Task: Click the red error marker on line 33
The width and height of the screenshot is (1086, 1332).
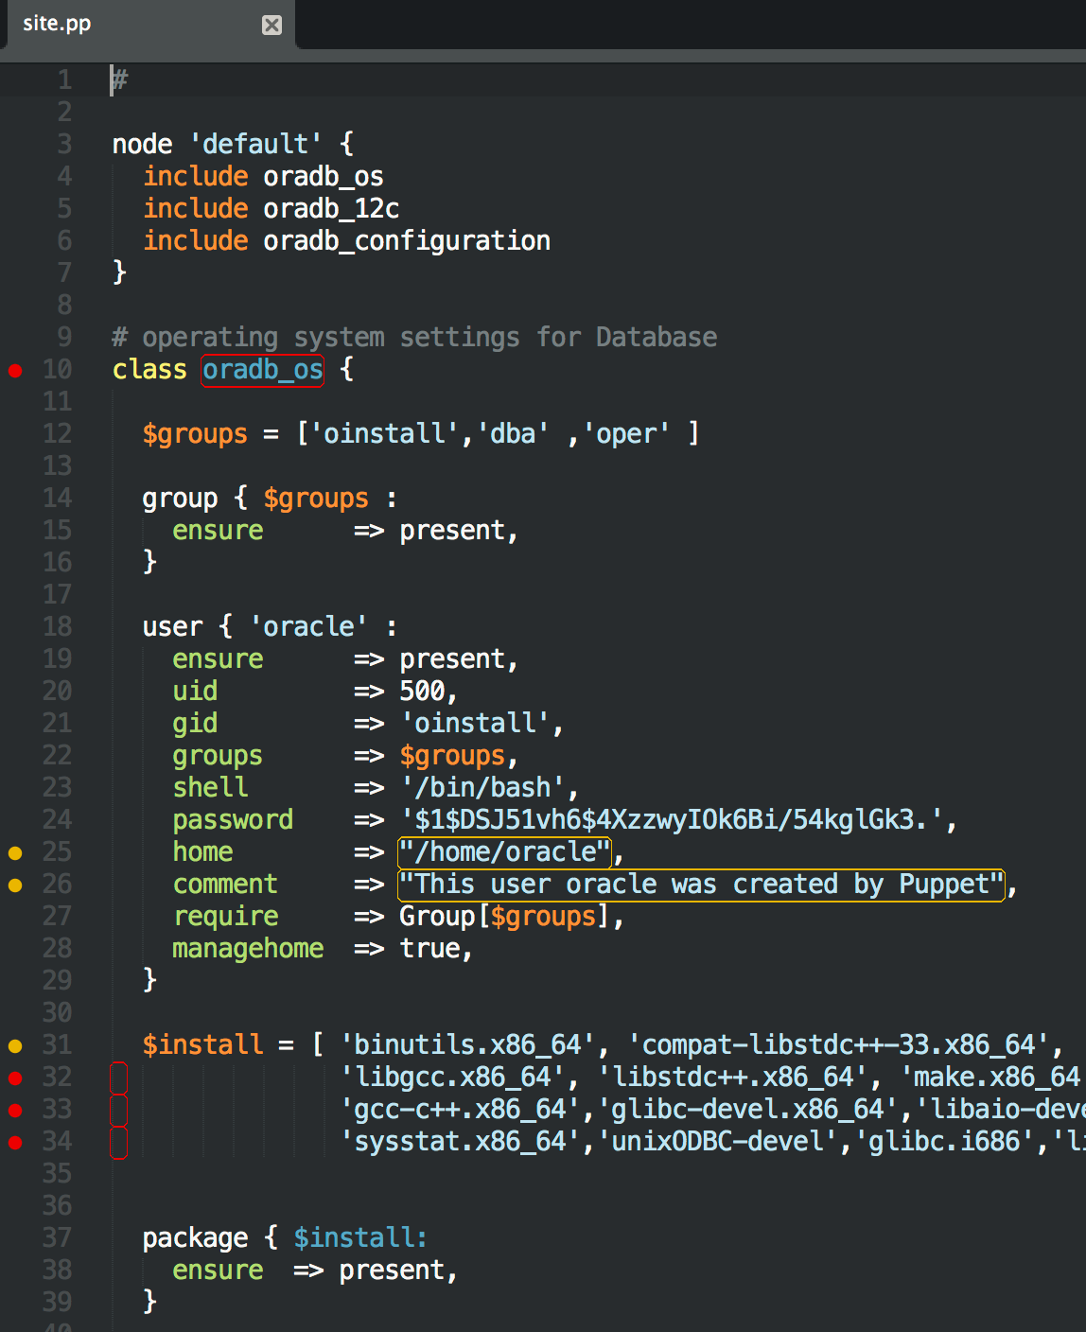Action: point(15,1111)
